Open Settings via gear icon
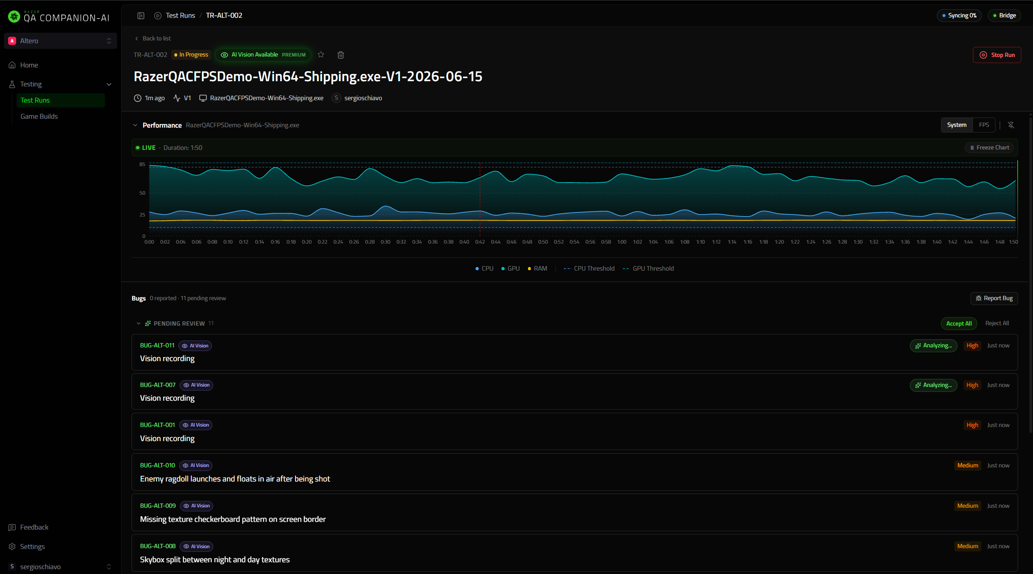 pos(12,547)
